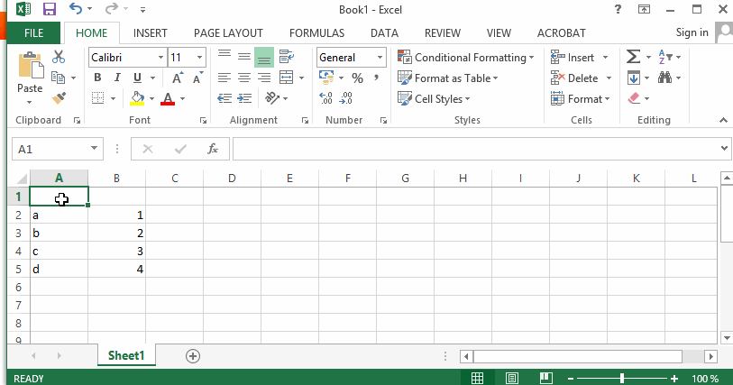Screen dimensions: 733x385
Task: Apply Comma Style number format
Action: (x=376, y=78)
